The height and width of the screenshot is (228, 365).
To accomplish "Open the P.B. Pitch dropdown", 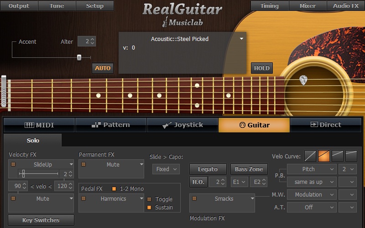I will (312, 169).
